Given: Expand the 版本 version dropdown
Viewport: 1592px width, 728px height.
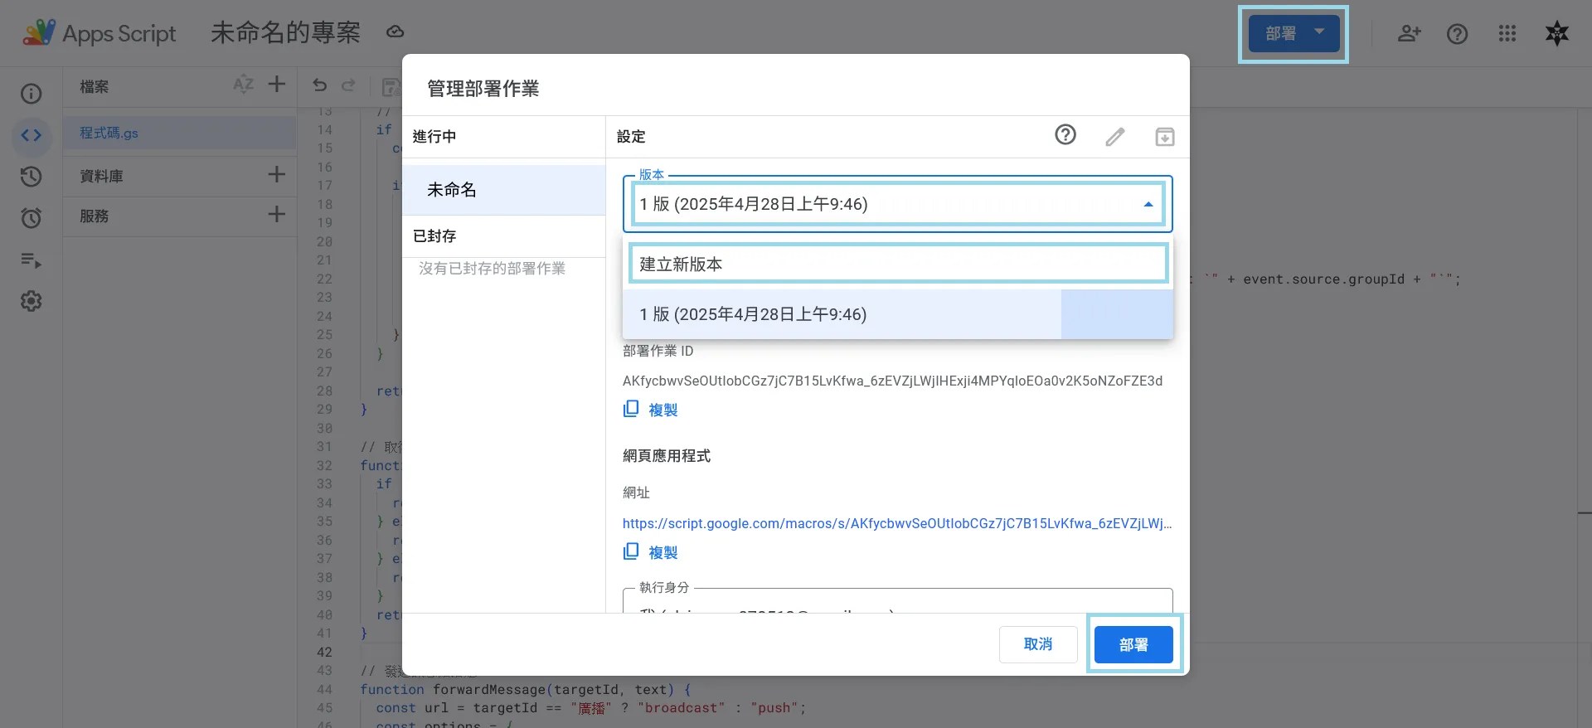Looking at the screenshot, I should [x=898, y=204].
